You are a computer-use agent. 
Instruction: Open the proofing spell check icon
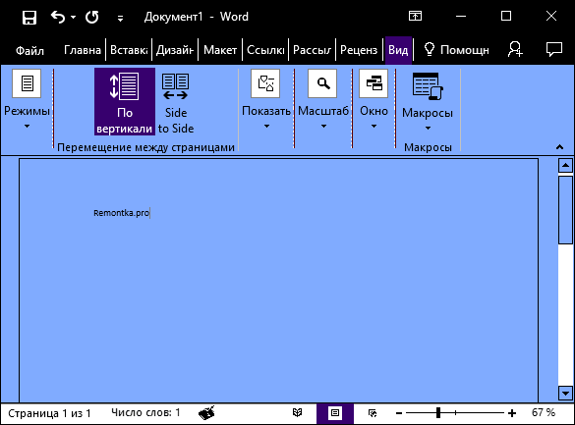[206, 413]
